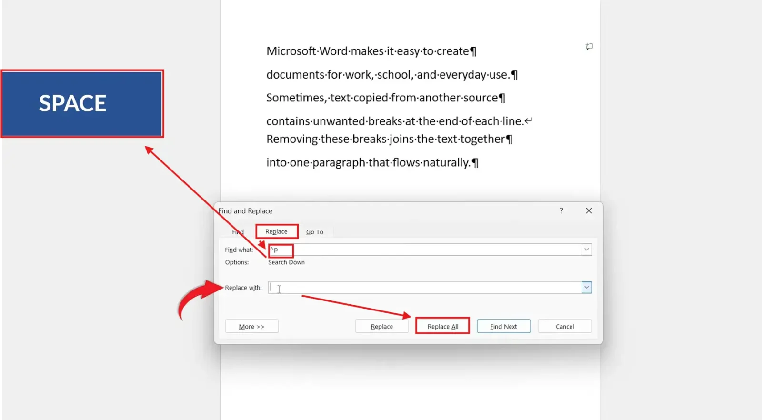This screenshot has height=420, width=762.
Task: Click the Replace button
Action: tap(382, 327)
